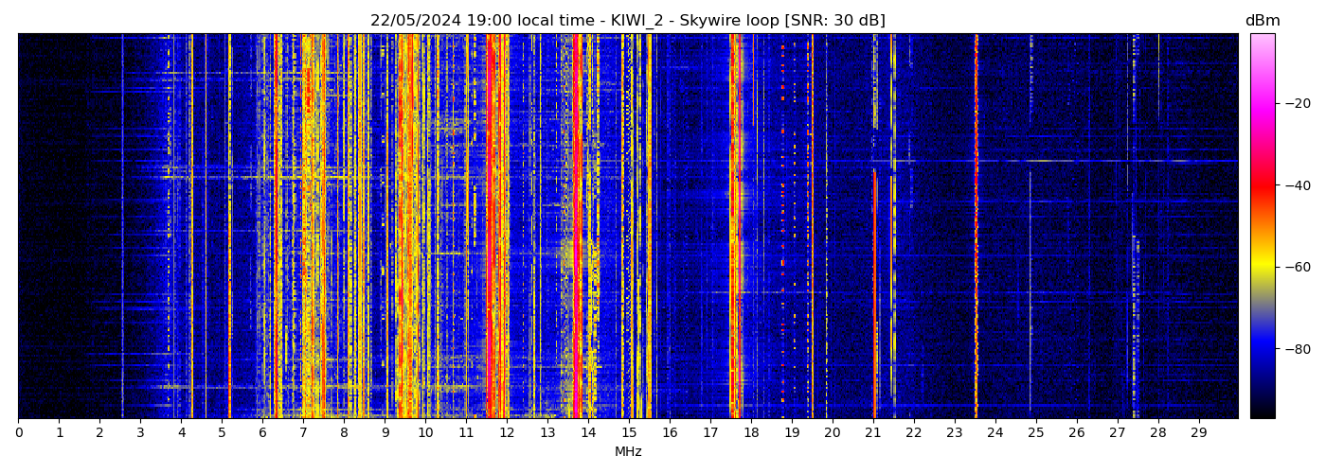Click the red signal band near 17.6 MHz
Image resolution: width=1326 pixels, height=473 pixels.
(734, 227)
